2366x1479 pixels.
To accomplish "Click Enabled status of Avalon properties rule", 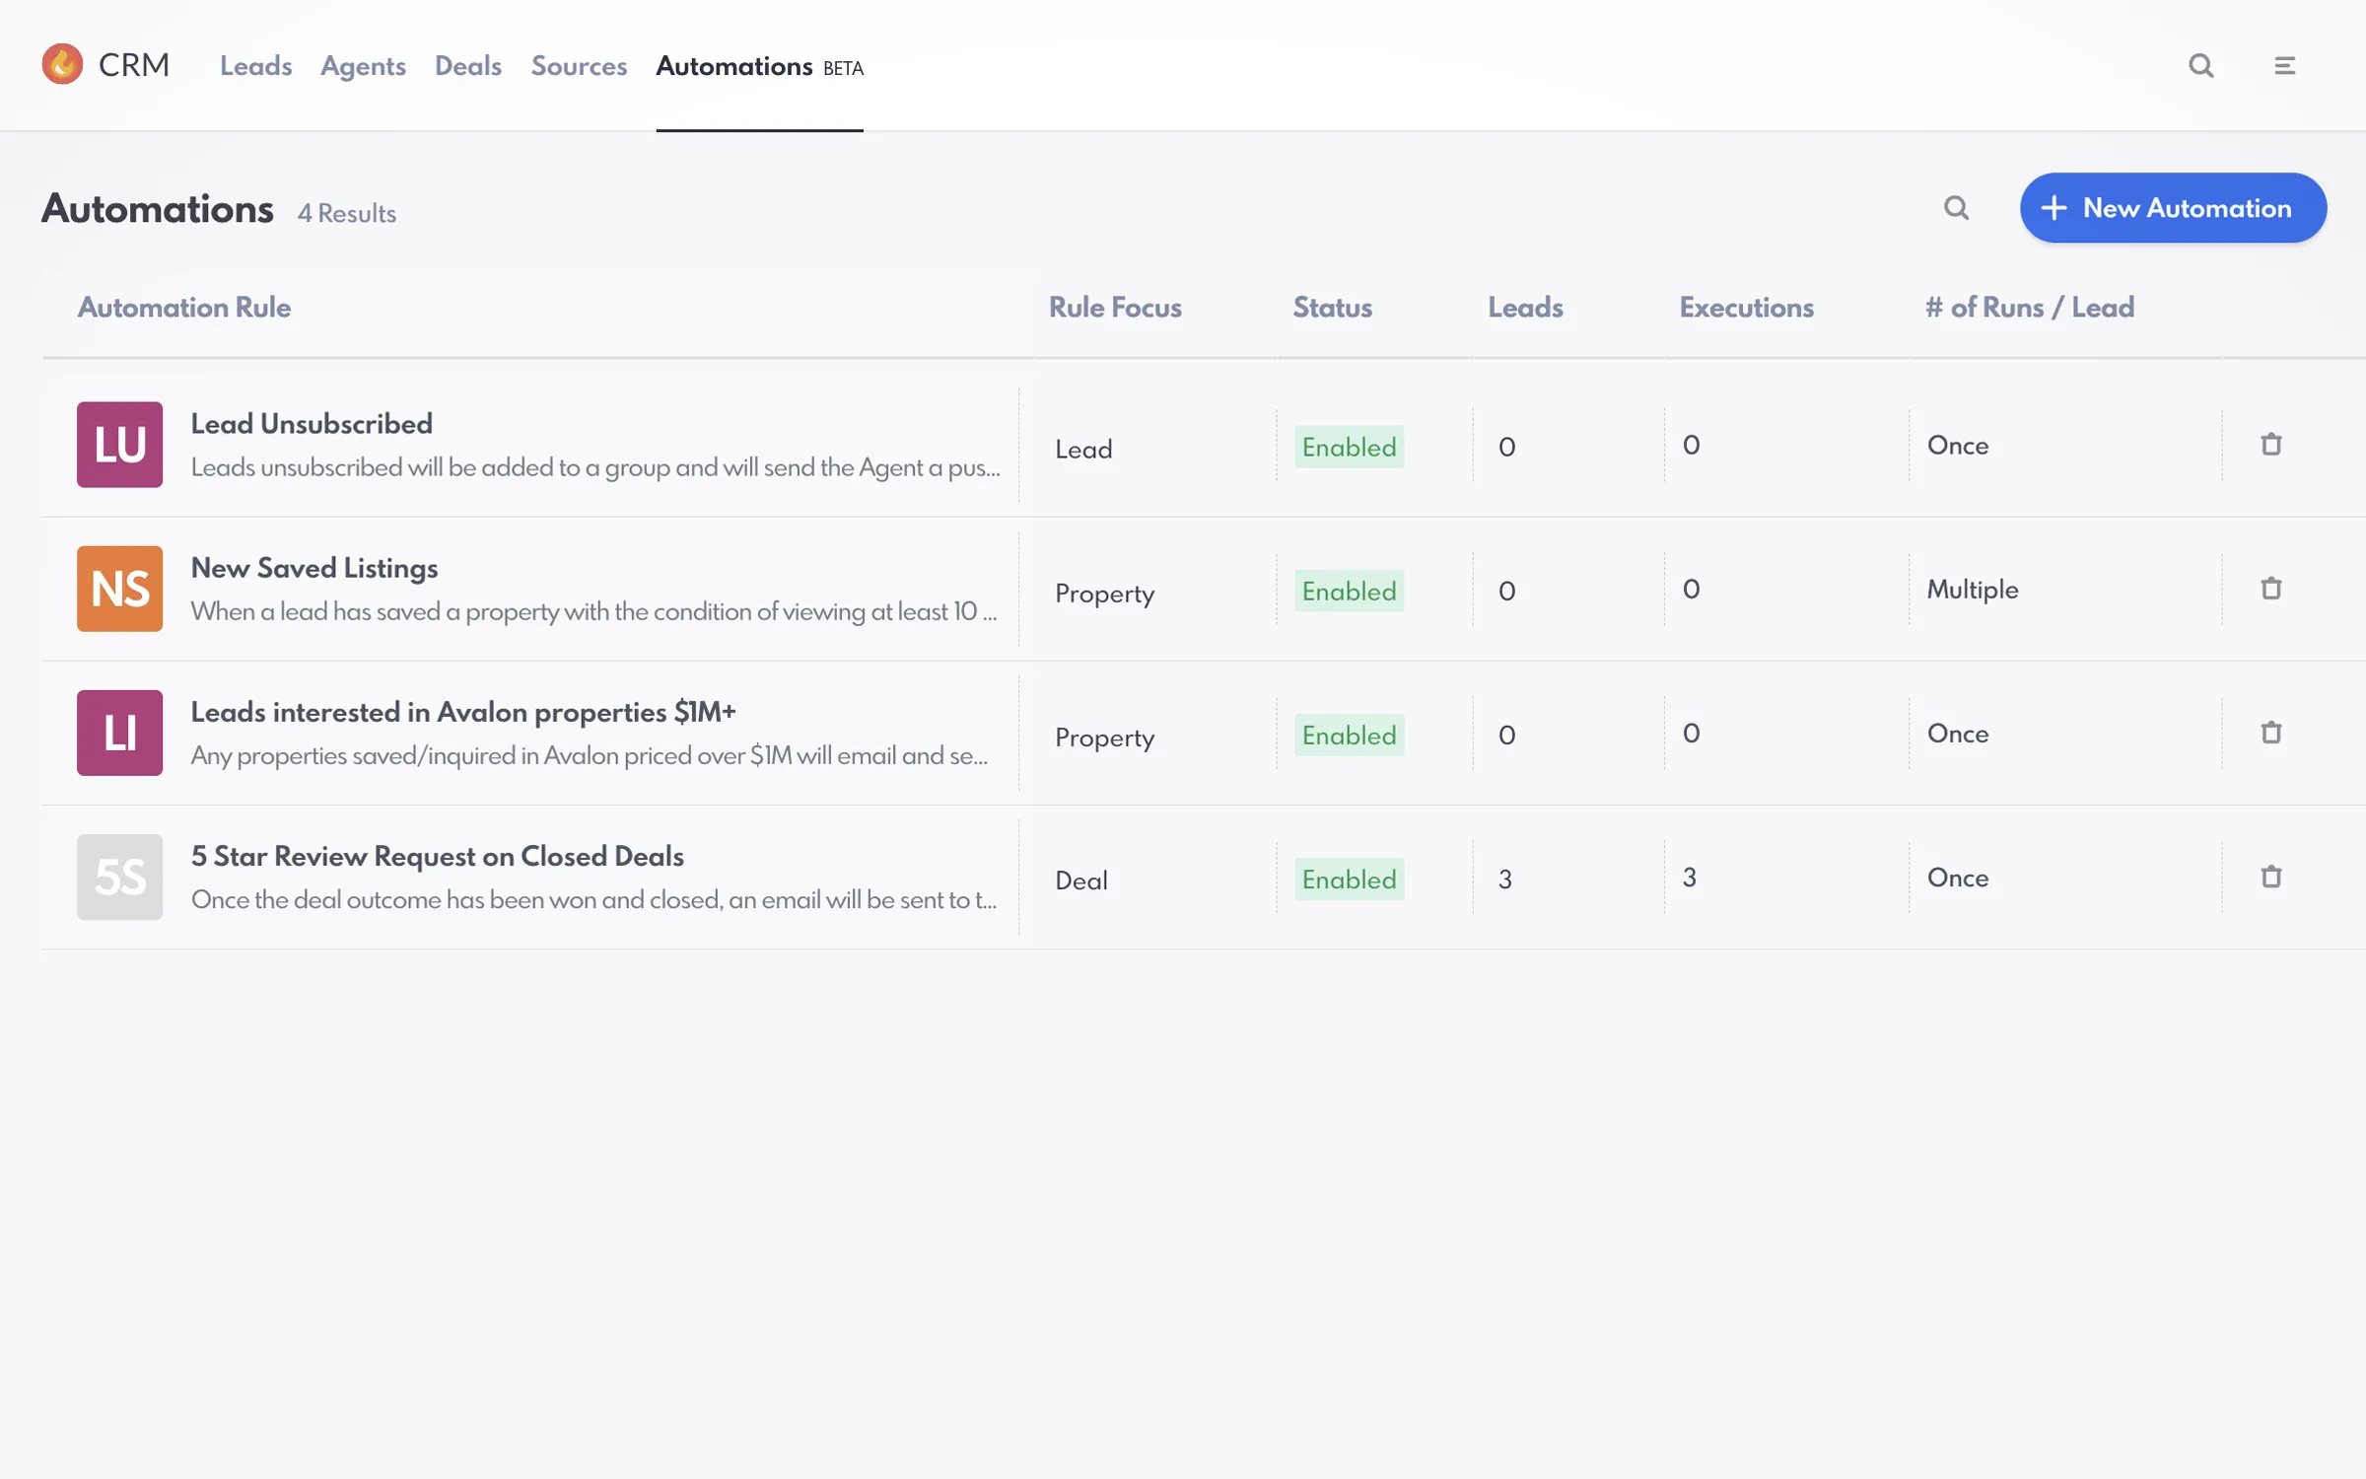I will click(1350, 735).
